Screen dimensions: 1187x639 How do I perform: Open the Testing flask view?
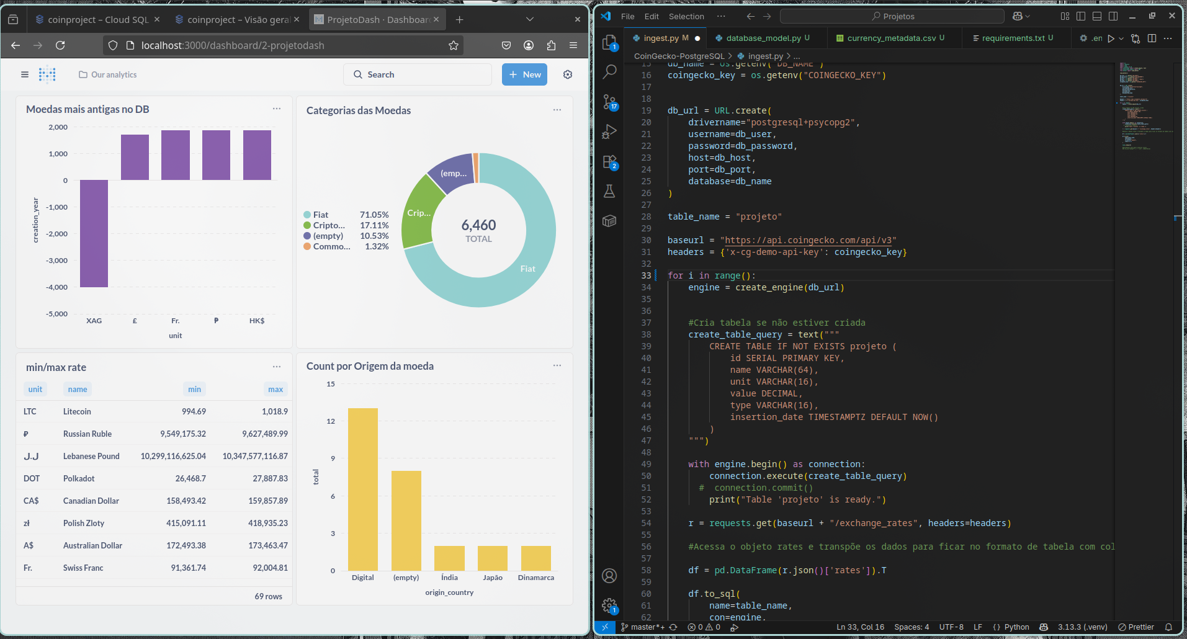609,191
